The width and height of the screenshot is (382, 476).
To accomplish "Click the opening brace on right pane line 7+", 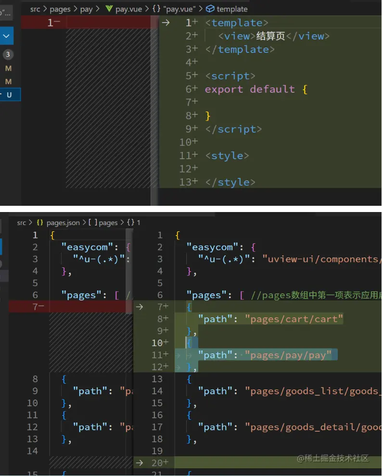I will coord(189,307).
